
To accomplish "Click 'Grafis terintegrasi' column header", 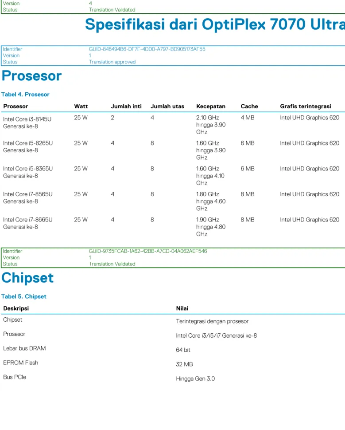I will click(x=306, y=107).
